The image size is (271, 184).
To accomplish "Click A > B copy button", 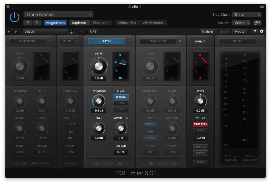I will click(x=93, y=32).
